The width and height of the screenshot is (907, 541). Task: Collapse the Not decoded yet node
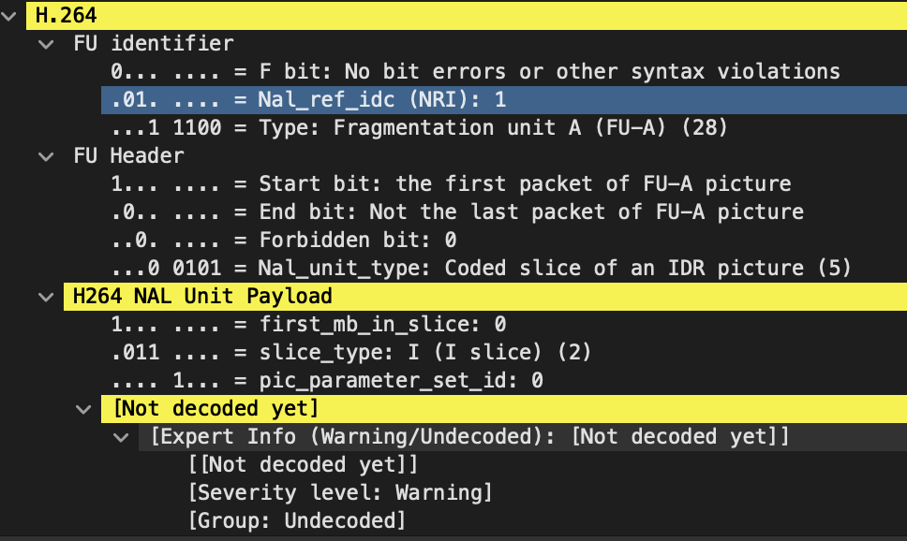point(84,409)
